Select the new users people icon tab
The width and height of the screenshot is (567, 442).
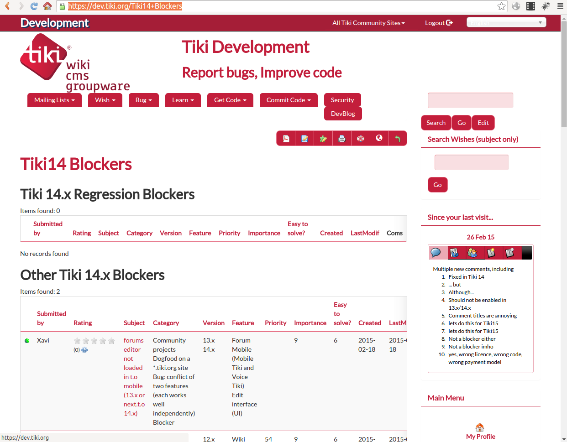coord(473,253)
